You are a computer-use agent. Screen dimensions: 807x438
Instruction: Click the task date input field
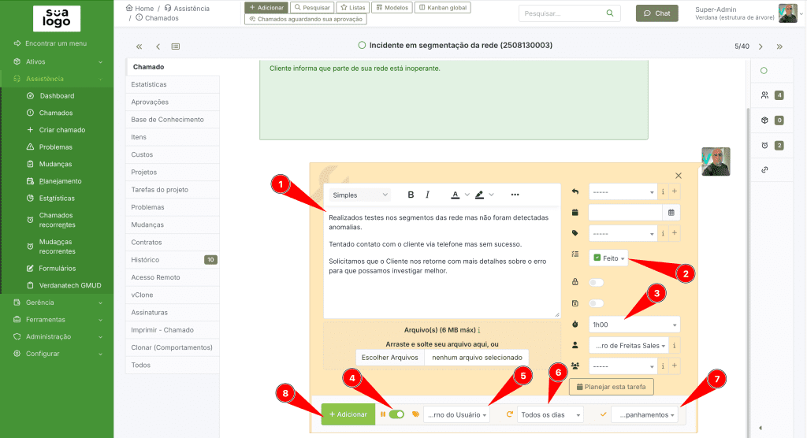(625, 212)
